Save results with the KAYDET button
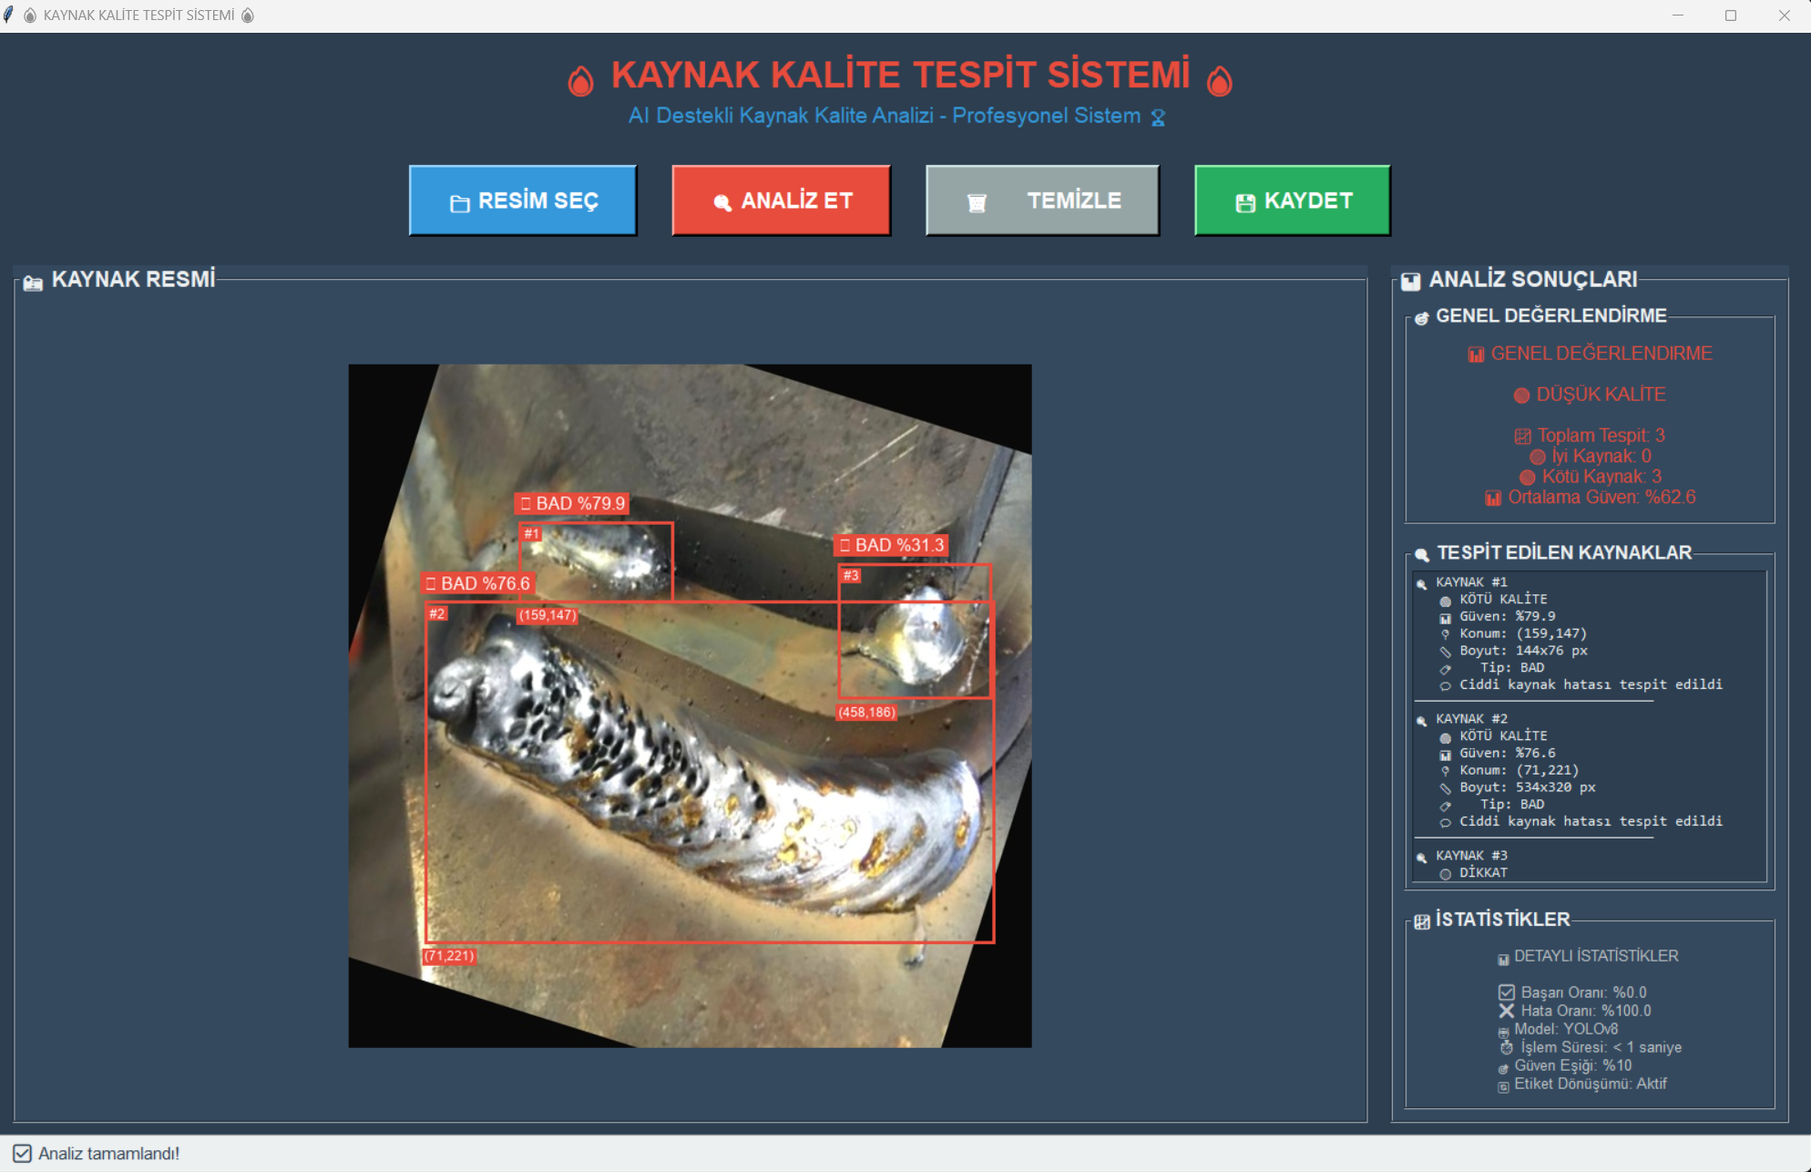The height and width of the screenshot is (1172, 1811). (1292, 200)
